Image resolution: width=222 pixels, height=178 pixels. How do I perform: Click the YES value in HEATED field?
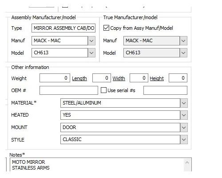[x=67, y=115]
